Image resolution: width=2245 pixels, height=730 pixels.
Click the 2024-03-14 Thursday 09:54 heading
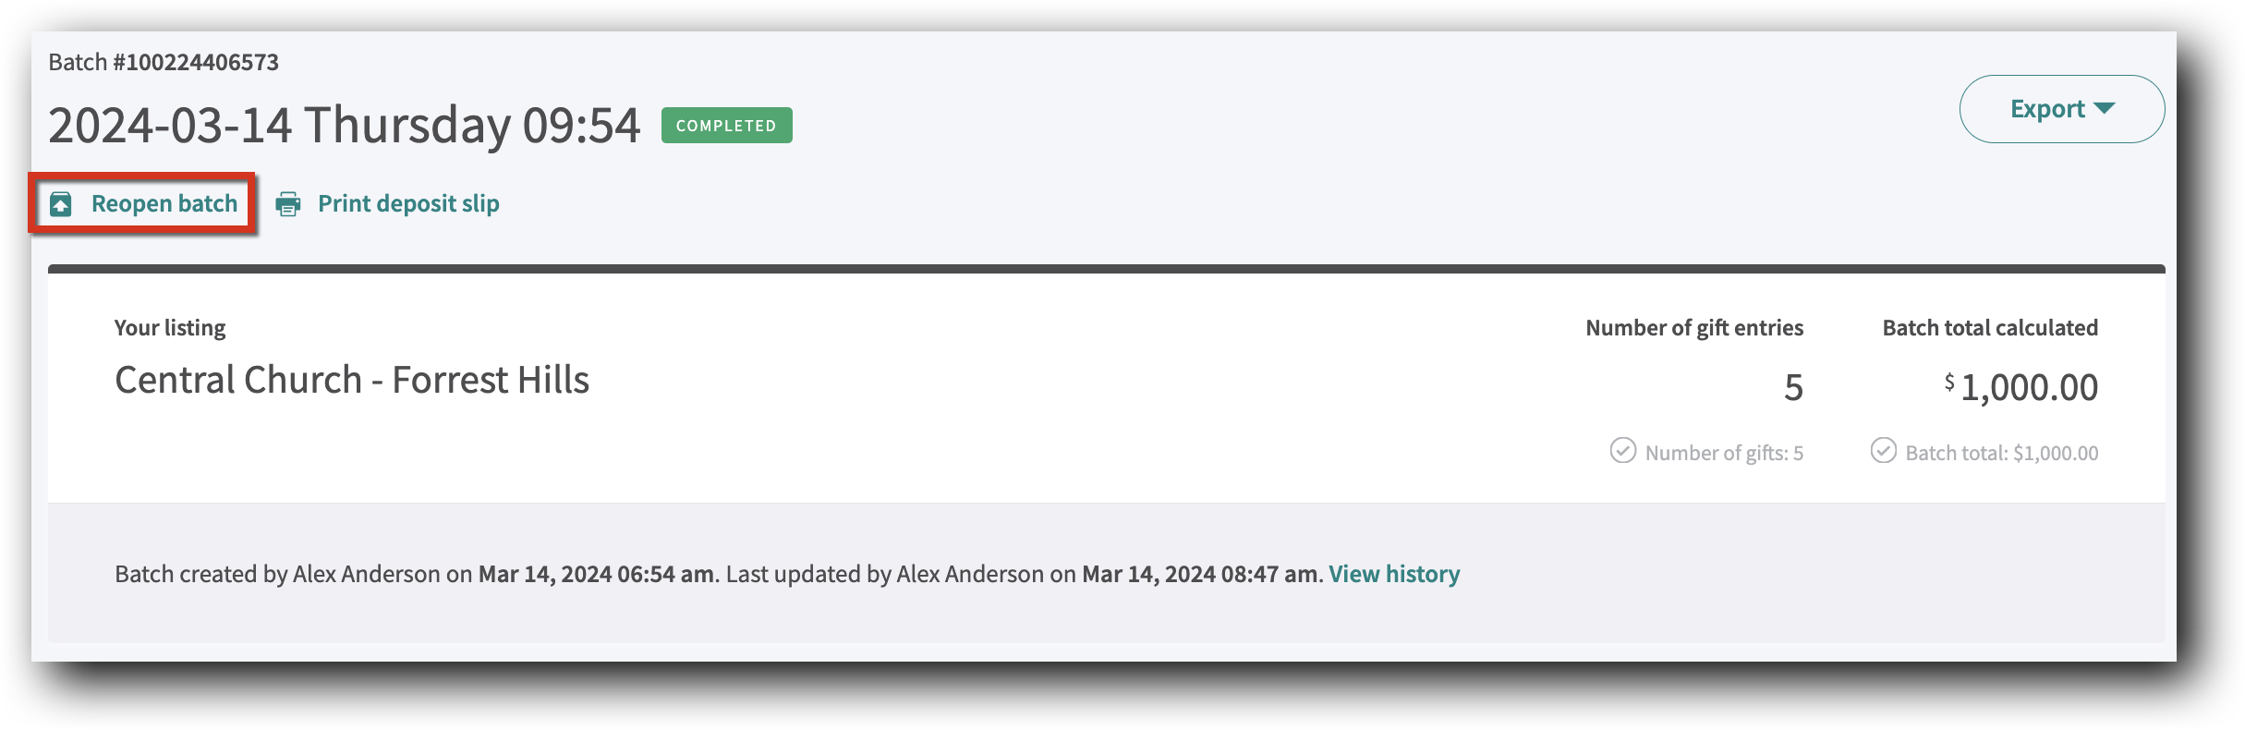point(344,125)
